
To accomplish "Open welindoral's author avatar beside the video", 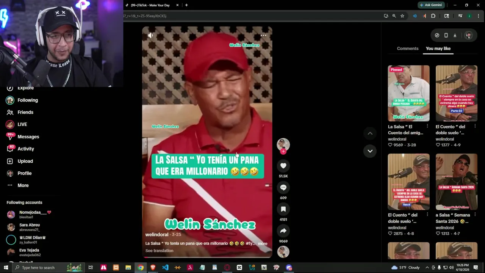I will (283, 144).
